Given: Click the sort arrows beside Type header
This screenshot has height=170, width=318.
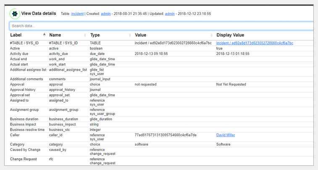Looking at the screenshot, I should [x=129, y=35].
